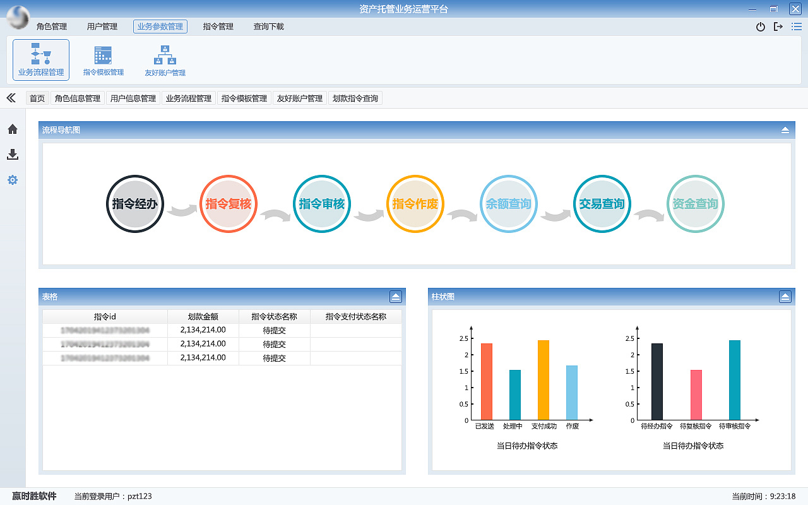808x505 pixels.
Task: Open 业务流程管理 ribbon icon
Action: pos(41,60)
